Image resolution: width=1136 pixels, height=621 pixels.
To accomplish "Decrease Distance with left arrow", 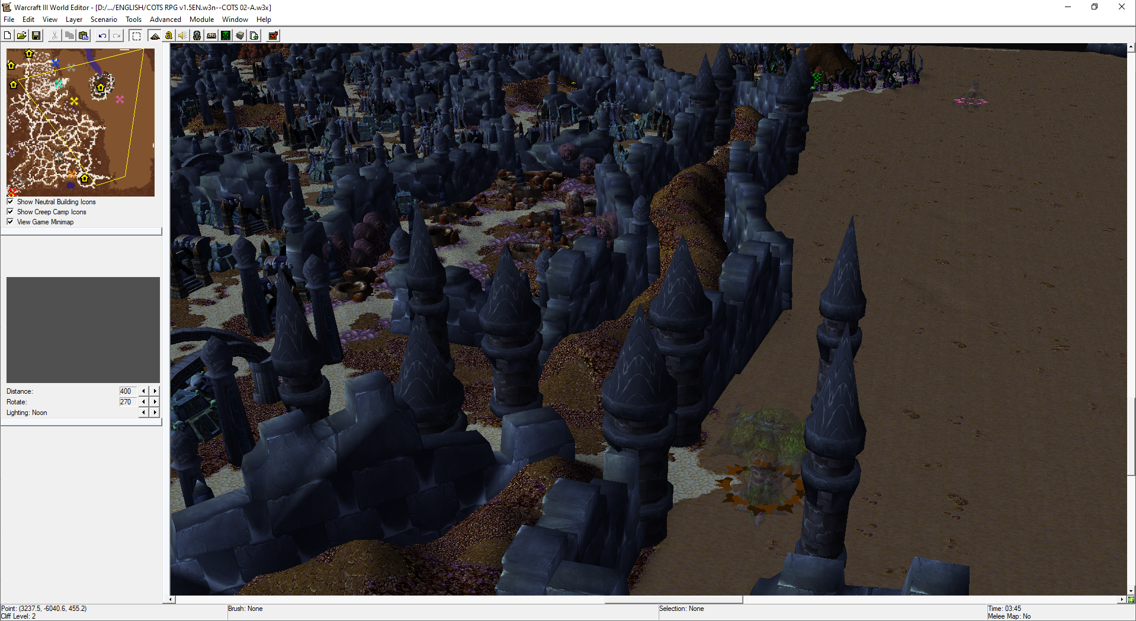I will click(x=144, y=391).
